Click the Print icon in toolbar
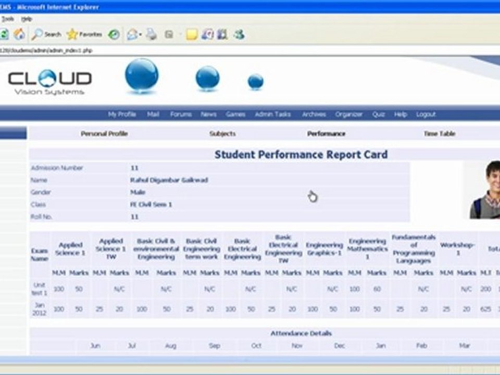The width and height of the screenshot is (500, 375). tap(152, 34)
